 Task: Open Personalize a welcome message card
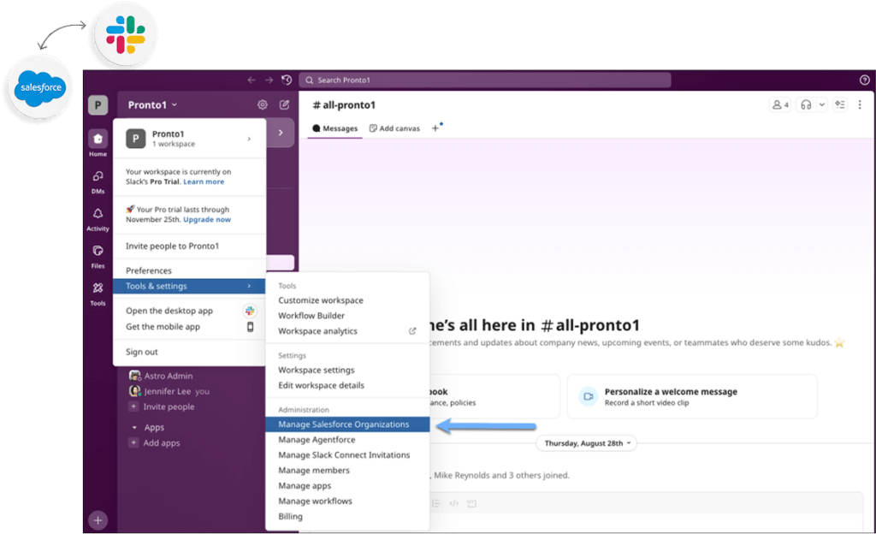pos(692,396)
